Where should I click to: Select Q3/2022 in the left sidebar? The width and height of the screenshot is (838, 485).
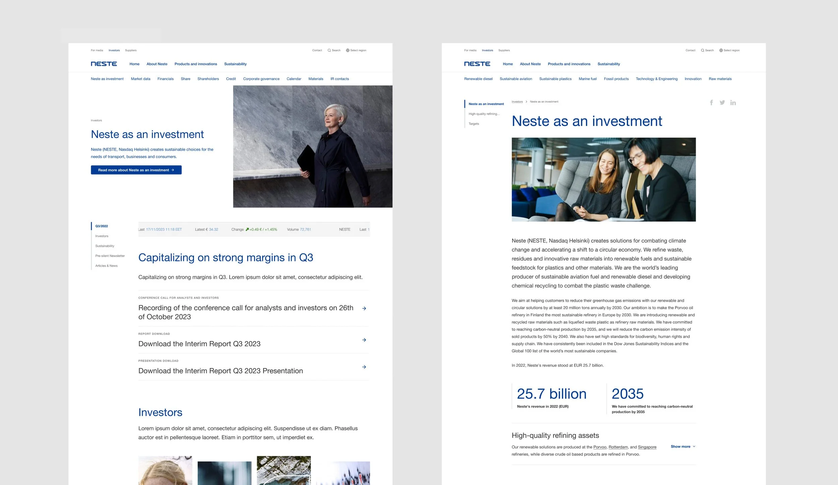102,226
